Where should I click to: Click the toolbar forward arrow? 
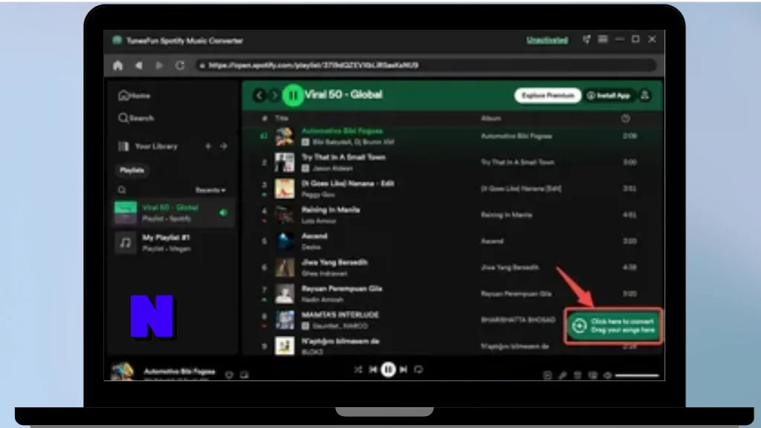(x=159, y=65)
